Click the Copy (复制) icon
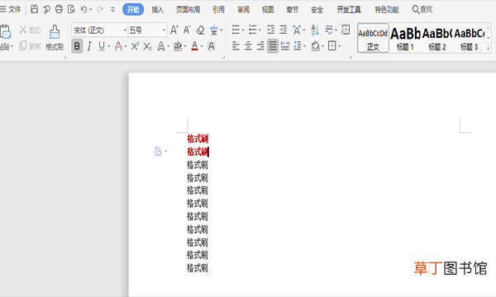This screenshot has width=496, height=297. 23,46
